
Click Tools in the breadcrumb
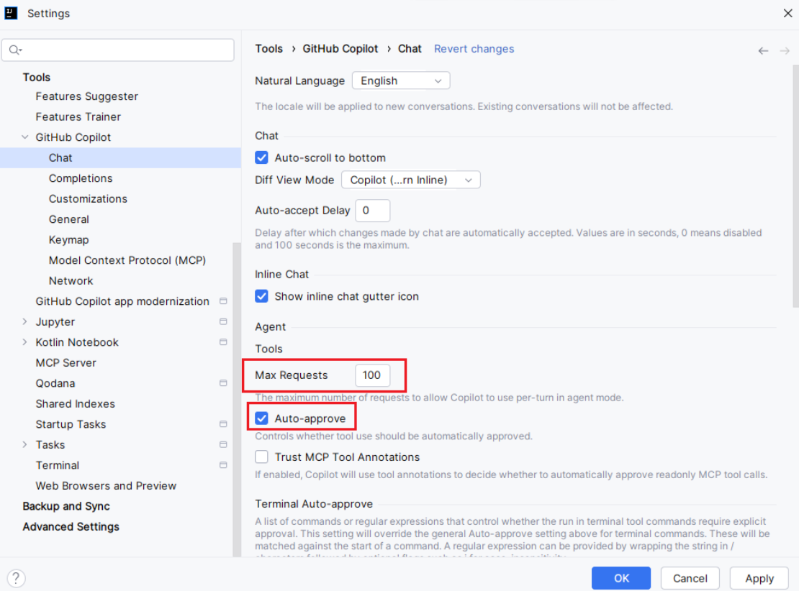tap(268, 49)
